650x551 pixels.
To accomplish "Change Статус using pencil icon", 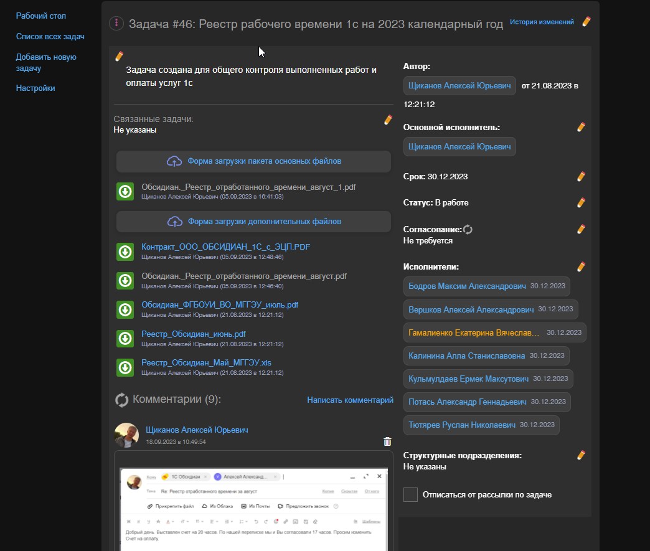I will pyautogui.click(x=581, y=203).
